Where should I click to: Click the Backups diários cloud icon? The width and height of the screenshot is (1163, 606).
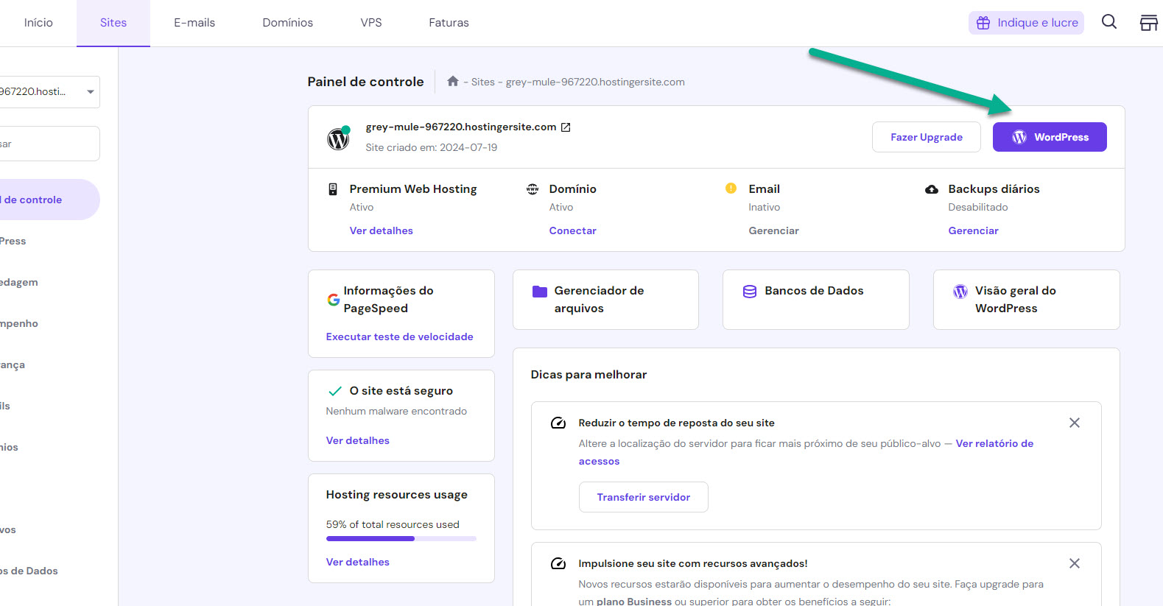[932, 189]
